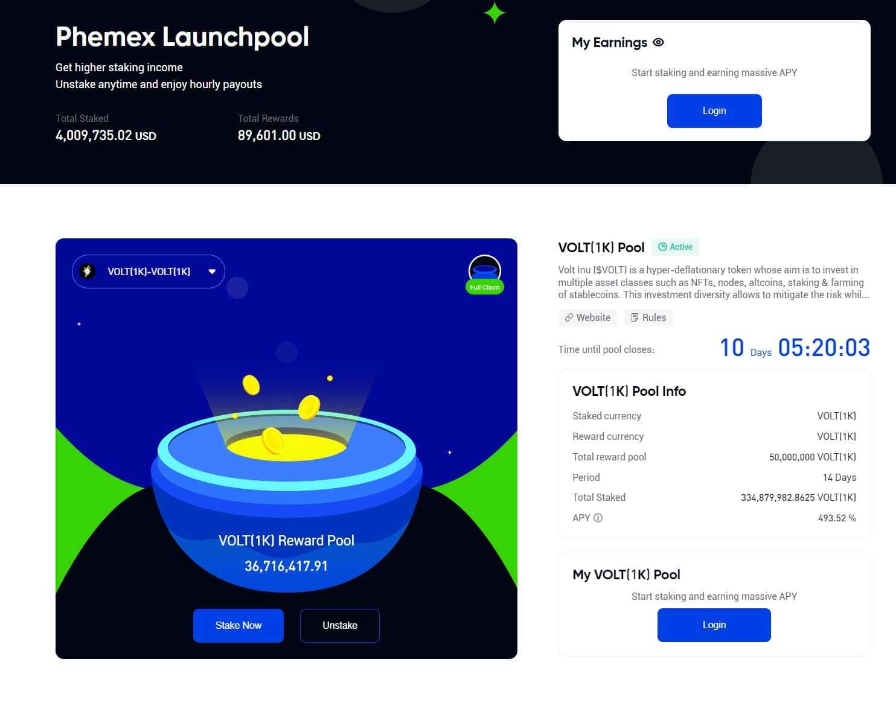Image resolution: width=896 pixels, height=703 pixels.
Task: Click the chain-link icon beside Website
Action: pos(569,317)
